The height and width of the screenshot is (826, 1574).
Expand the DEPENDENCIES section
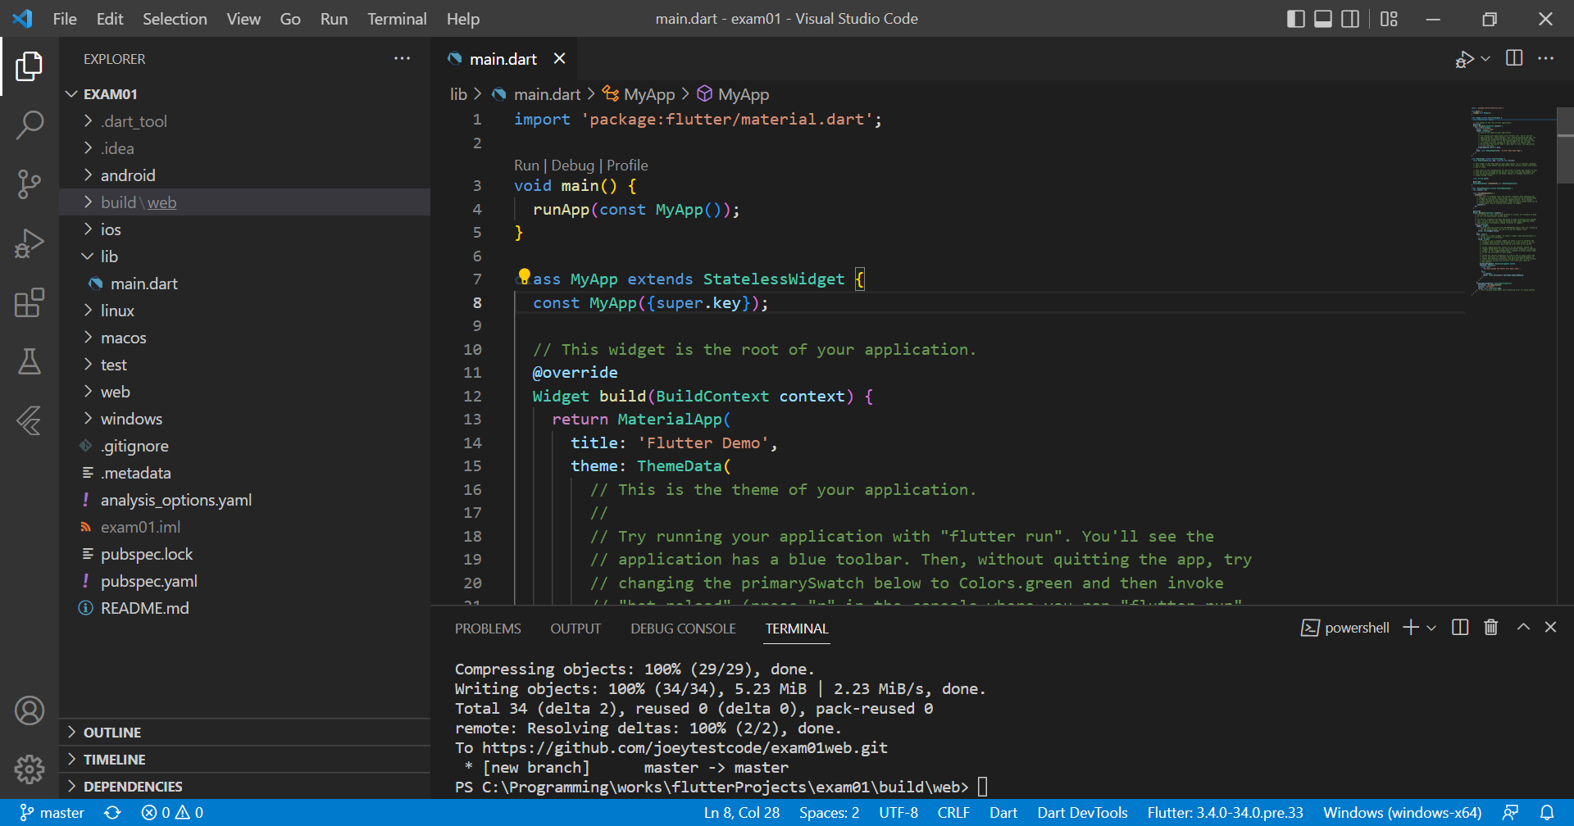click(244, 787)
